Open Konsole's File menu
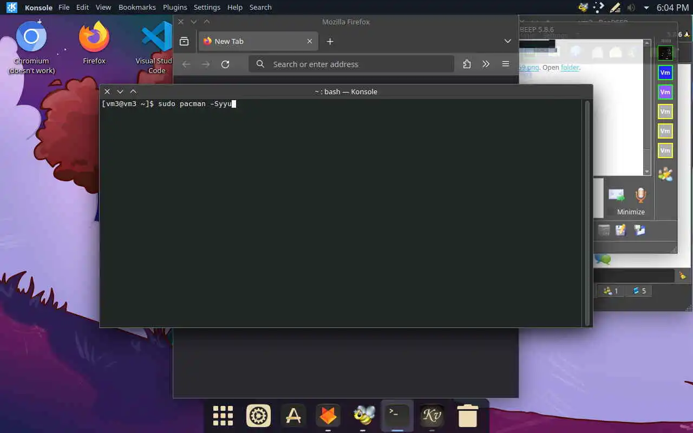The height and width of the screenshot is (433, 693). click(x=63, y=8)
